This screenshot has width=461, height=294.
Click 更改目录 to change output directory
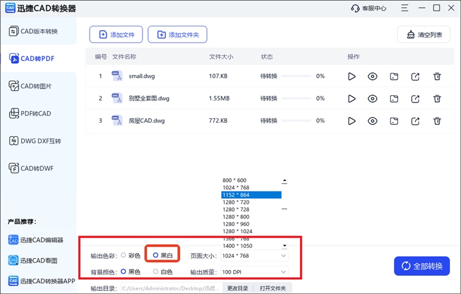[237, 288]
